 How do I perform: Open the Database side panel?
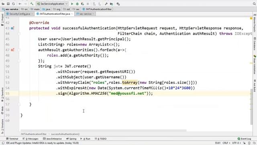tap(255, 44)
